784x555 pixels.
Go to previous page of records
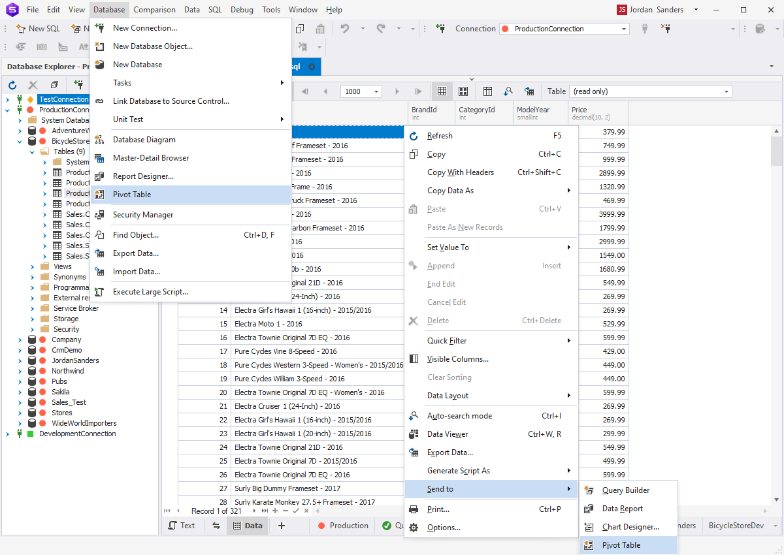tap(325, 91)
